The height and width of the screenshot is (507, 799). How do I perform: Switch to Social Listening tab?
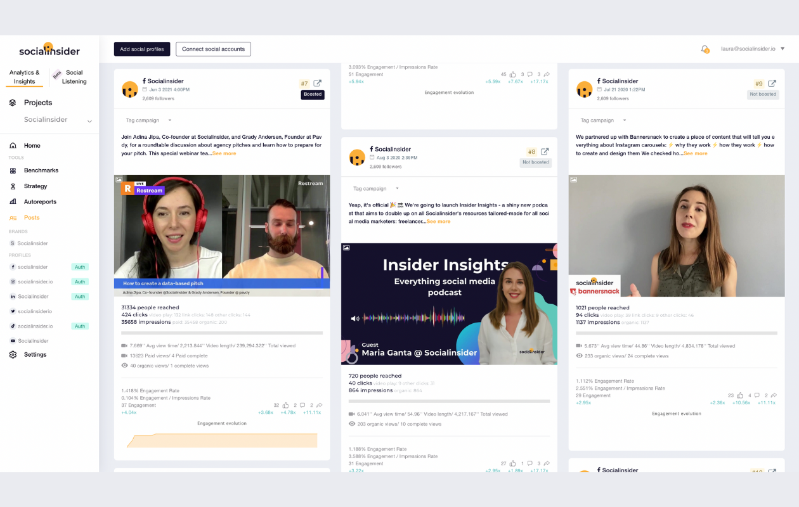click(74, 77)
